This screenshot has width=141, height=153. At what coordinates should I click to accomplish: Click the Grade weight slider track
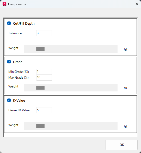pos(71,88)
